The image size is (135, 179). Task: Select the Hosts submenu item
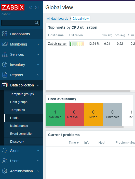click(x=23, y=118)
